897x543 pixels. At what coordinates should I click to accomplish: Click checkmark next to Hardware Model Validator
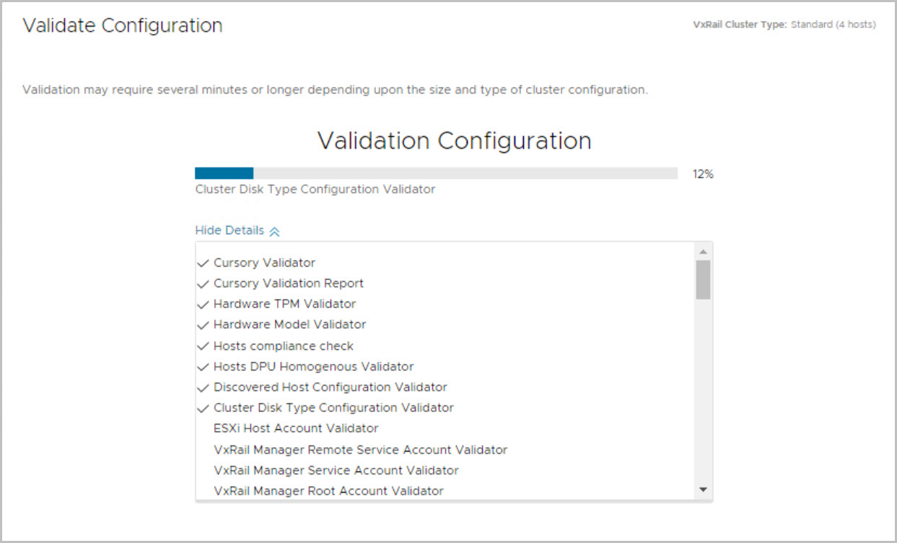[202, 325]
